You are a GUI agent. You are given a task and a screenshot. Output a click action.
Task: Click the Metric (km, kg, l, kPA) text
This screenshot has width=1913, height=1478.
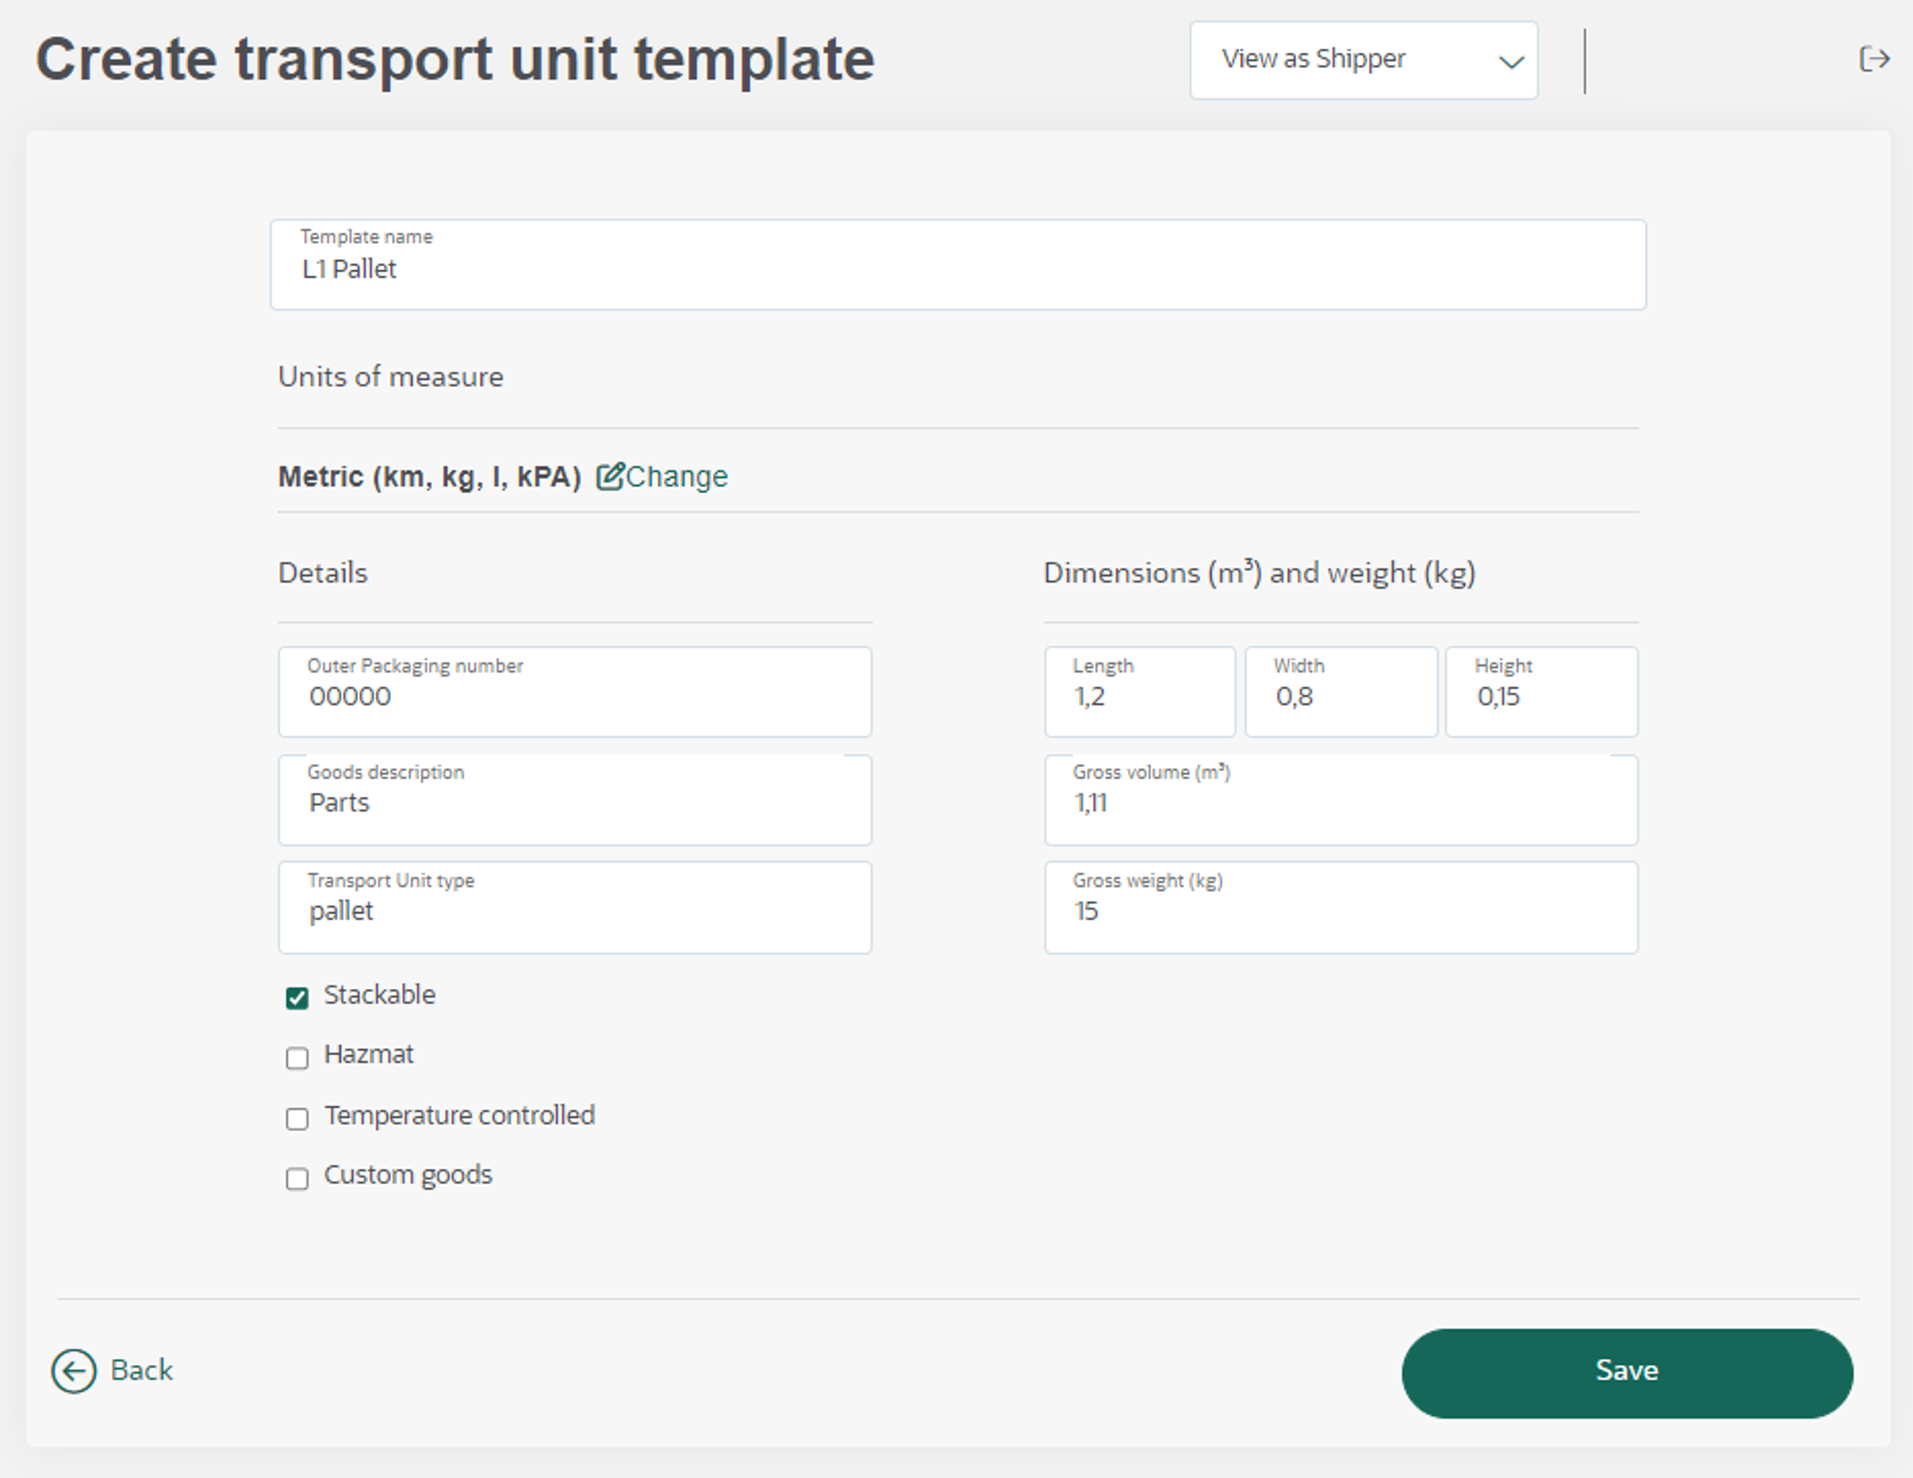tap(429, 476)
